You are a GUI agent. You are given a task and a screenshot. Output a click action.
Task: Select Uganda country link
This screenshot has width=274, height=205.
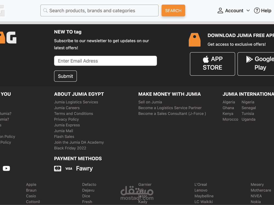tap(249, 119)
